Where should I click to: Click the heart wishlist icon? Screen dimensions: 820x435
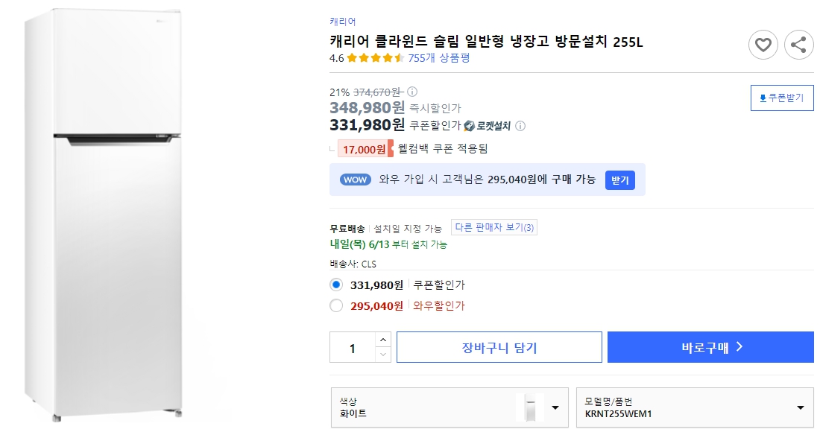[x=763, y=45]
